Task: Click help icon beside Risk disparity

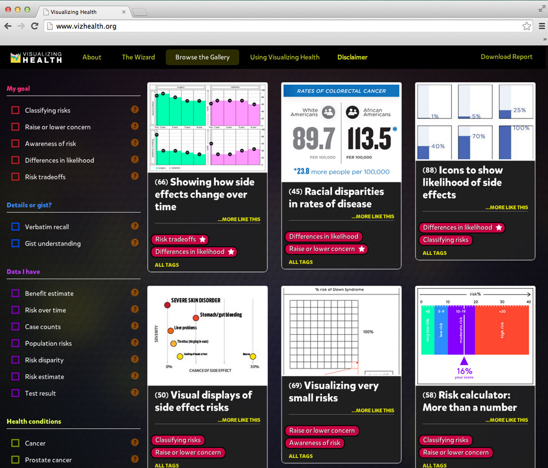Action: point(135,359)
